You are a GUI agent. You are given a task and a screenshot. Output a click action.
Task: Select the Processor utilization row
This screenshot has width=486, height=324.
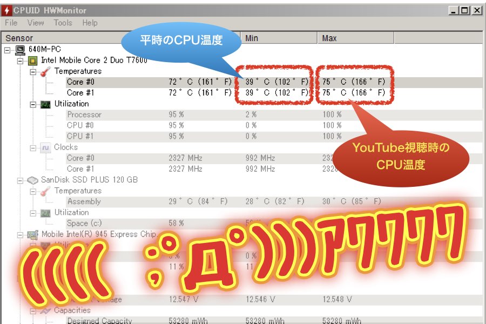tap(274, 114)
